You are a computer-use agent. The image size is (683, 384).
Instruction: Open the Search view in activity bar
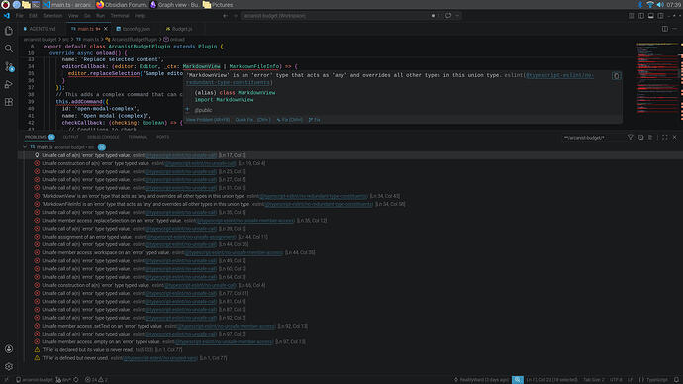[x=8, y=48]
